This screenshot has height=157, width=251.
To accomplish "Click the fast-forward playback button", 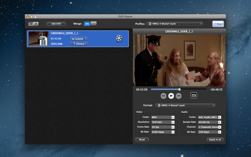I will click(179, 96).
